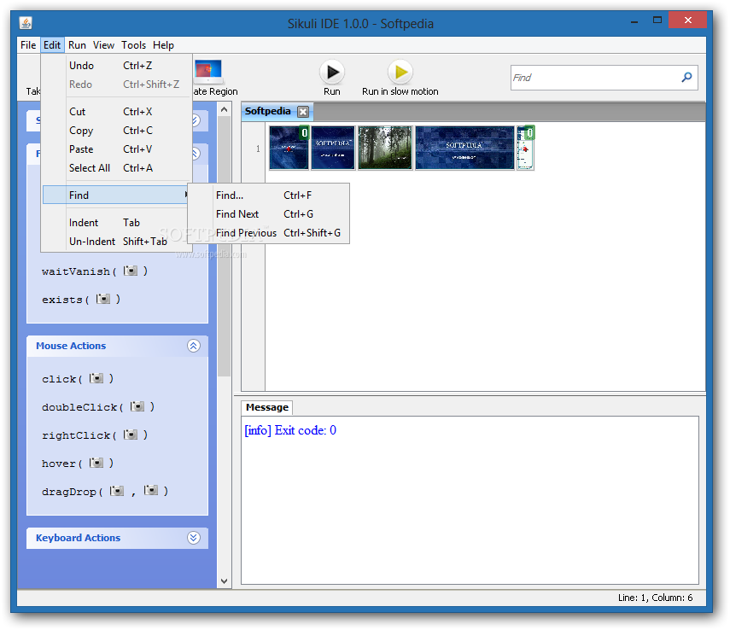The height and width of the screenshot is (630, 730).
Task: Click sidebar scroll up arrow
Action: tap(224, 110)
